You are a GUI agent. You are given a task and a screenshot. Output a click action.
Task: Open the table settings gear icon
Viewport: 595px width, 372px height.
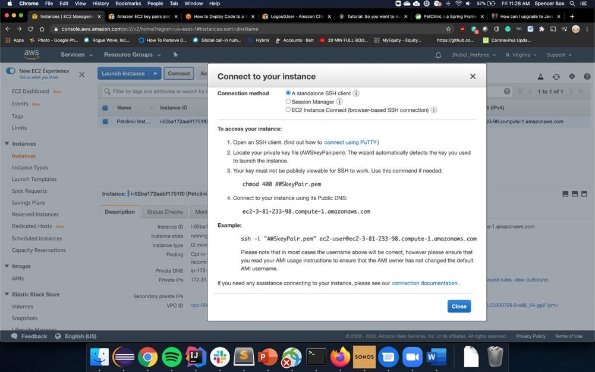[572, 76]
